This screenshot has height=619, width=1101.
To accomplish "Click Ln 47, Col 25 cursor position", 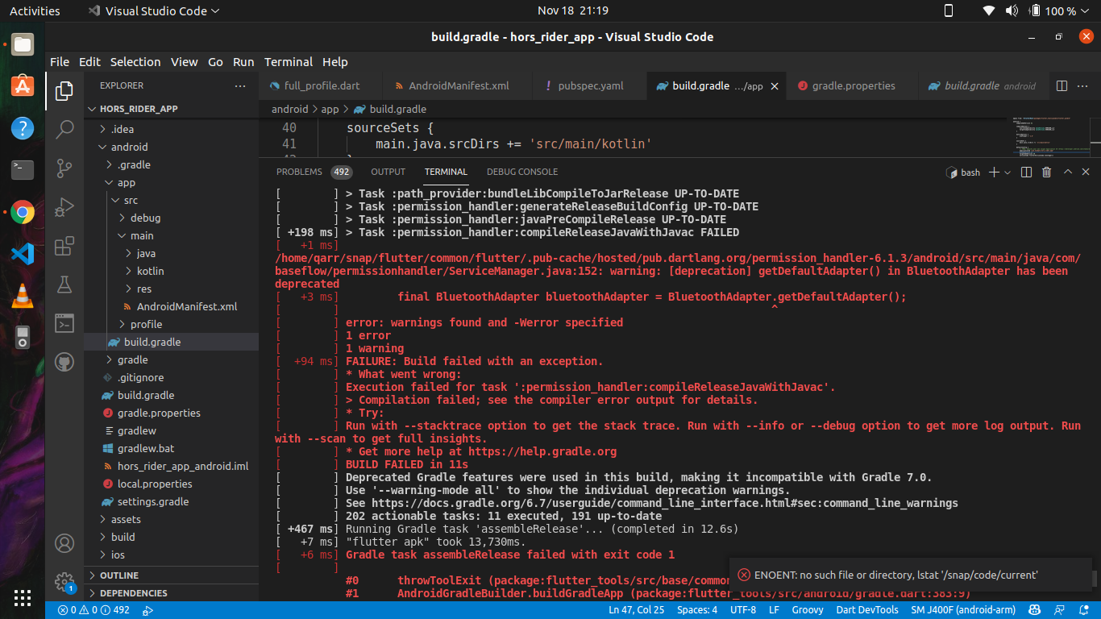I will click(x=638, y=610).
